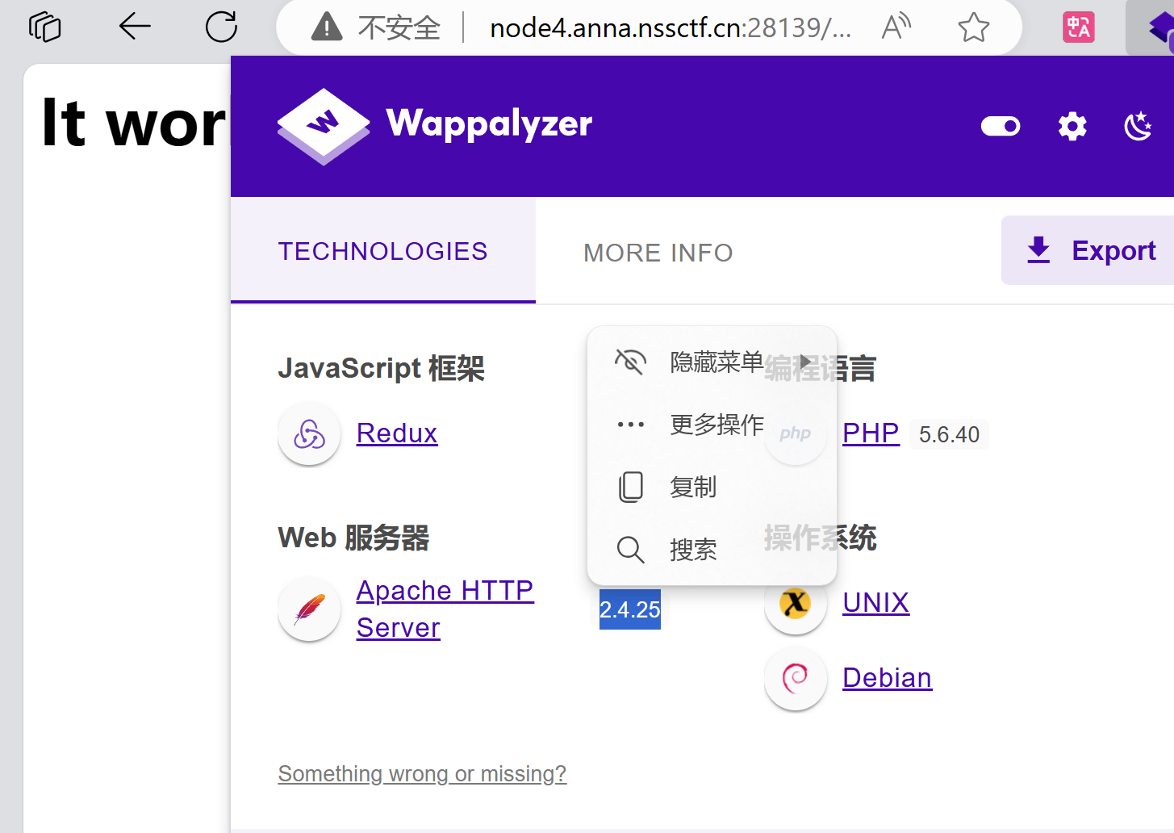Open the browser tab actions icon
The width and height of the screenshot is (1174, 833).
45,27
